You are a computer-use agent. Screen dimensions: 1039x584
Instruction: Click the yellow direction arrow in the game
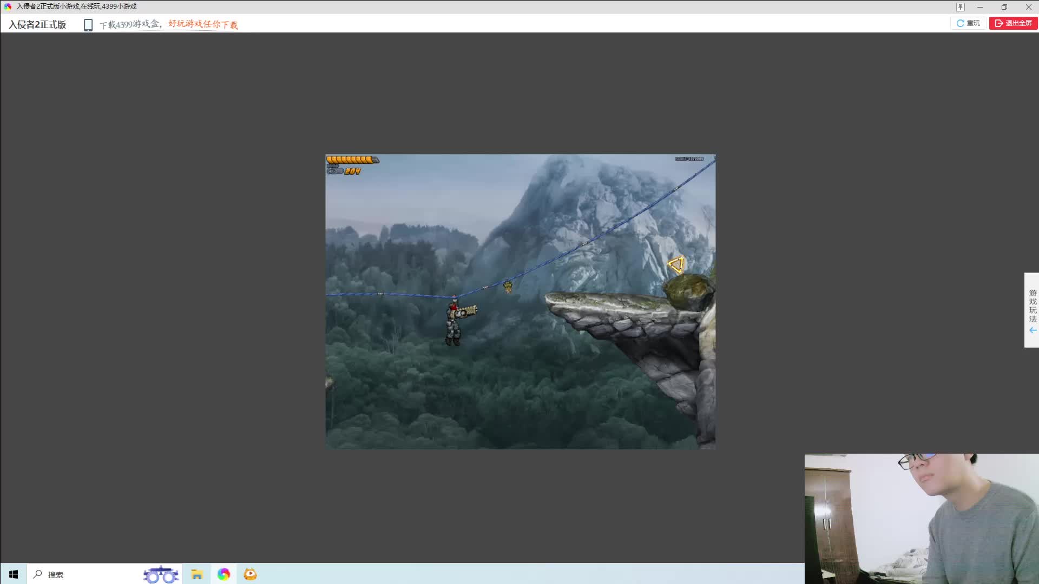tap(676, 264)
